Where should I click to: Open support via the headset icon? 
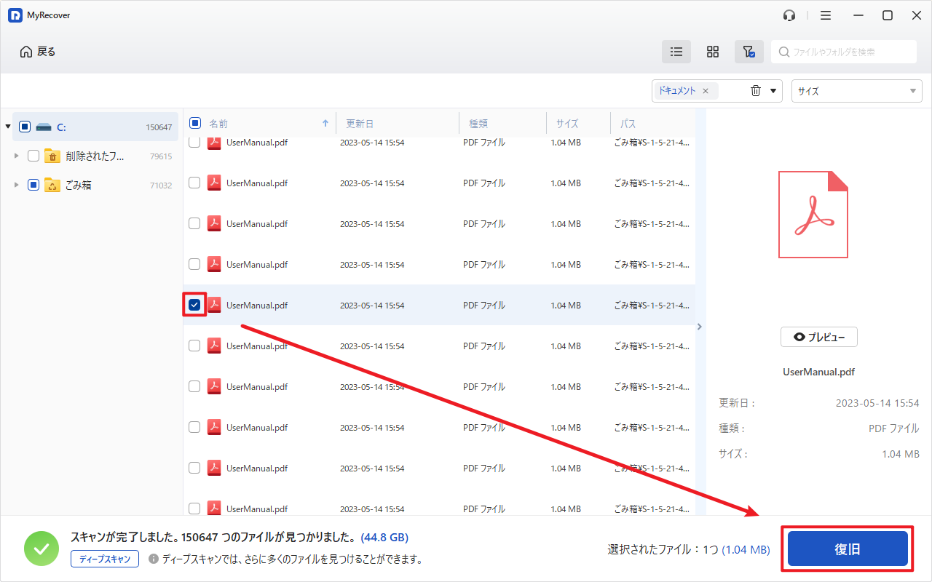pyautogui.click(x=789, y=15)
